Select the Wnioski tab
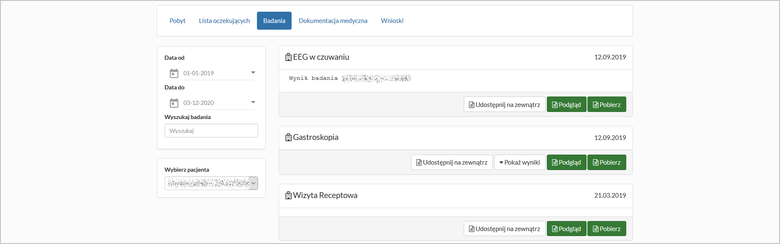Viewport: 780px width, 244px height. (x=392, y=21)
